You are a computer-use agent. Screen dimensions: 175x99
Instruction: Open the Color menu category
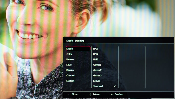coord(69,54)
